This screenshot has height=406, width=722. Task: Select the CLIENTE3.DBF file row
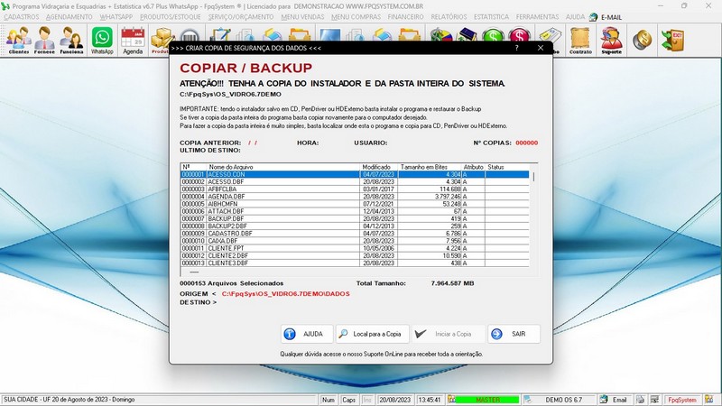tap(355, 263)
